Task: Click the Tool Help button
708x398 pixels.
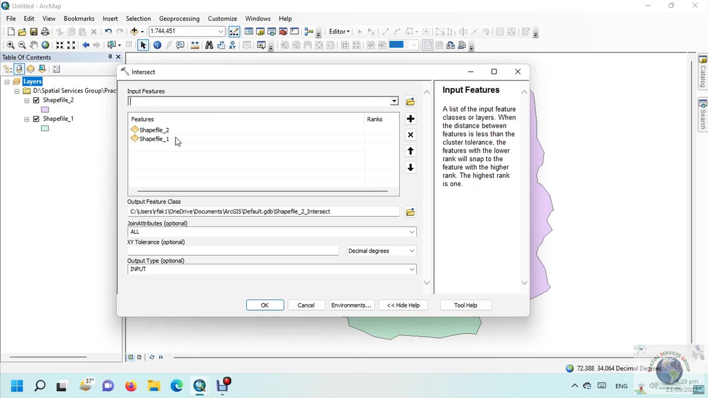Action: (466, 305)
